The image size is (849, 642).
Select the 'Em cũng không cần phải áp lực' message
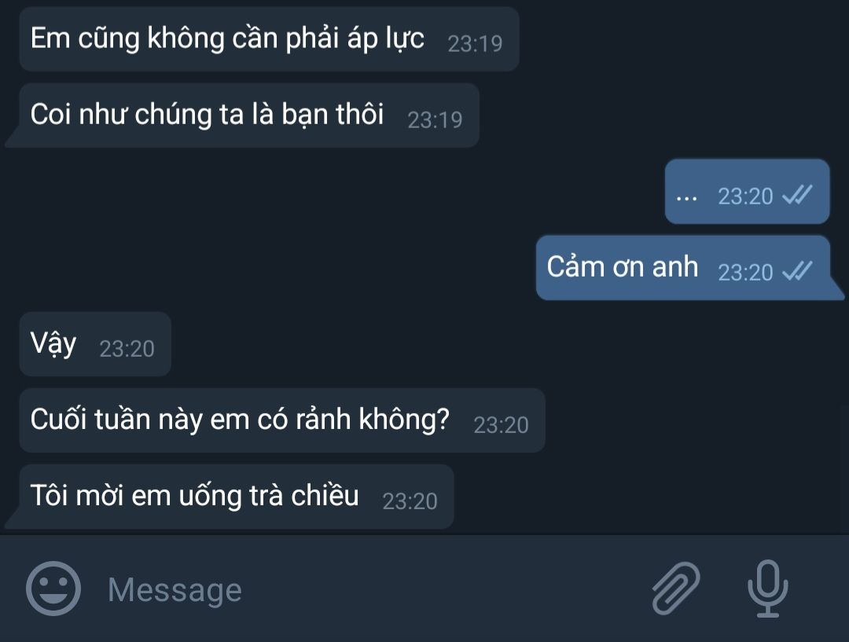269,39
